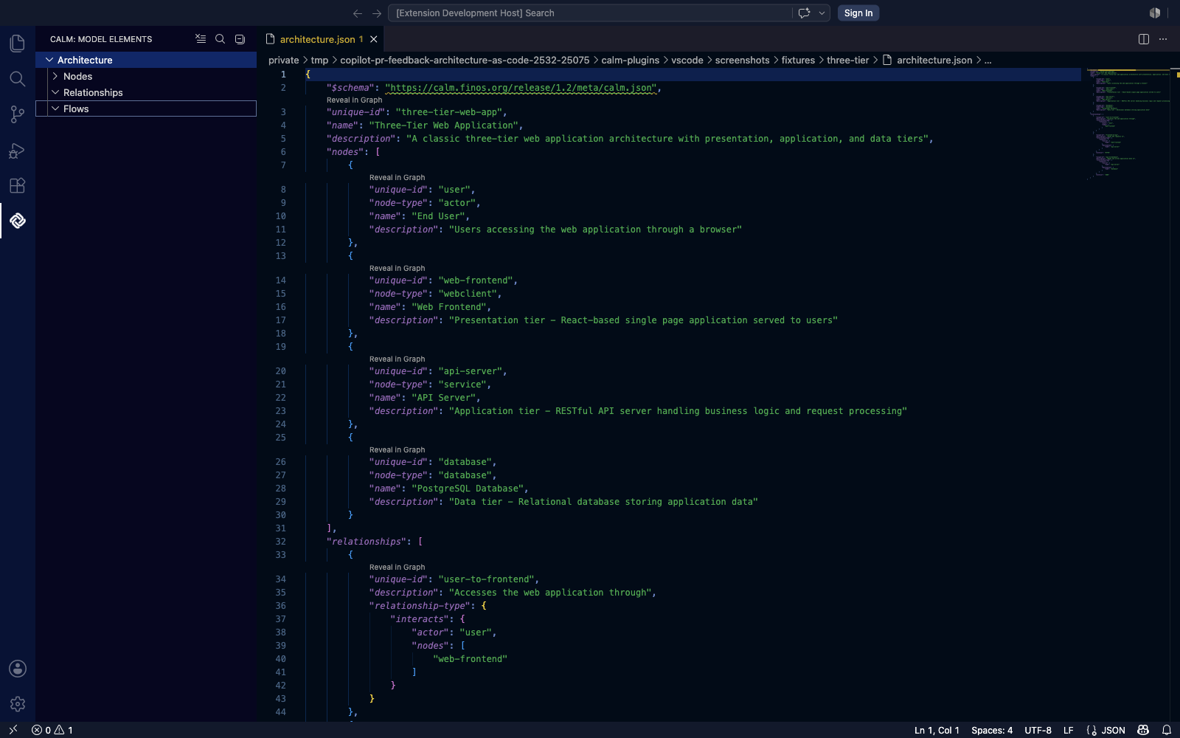Open the Search view in activity bar

tap(18, 79)
